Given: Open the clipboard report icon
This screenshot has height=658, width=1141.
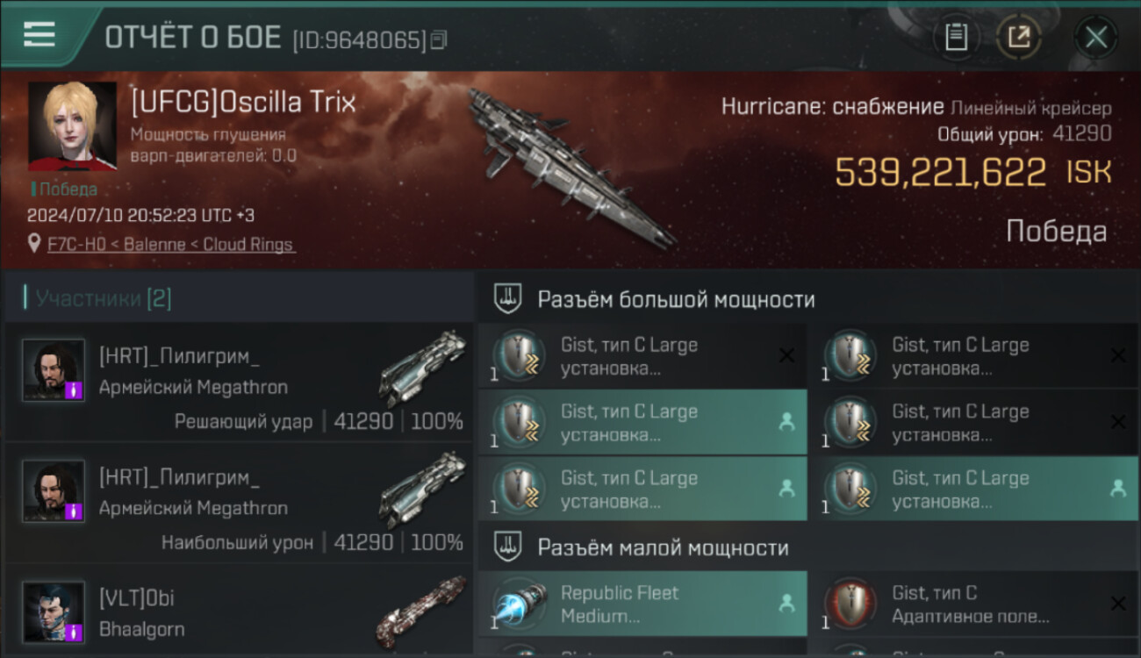Looking at the screenshot, I should (956, 37).
